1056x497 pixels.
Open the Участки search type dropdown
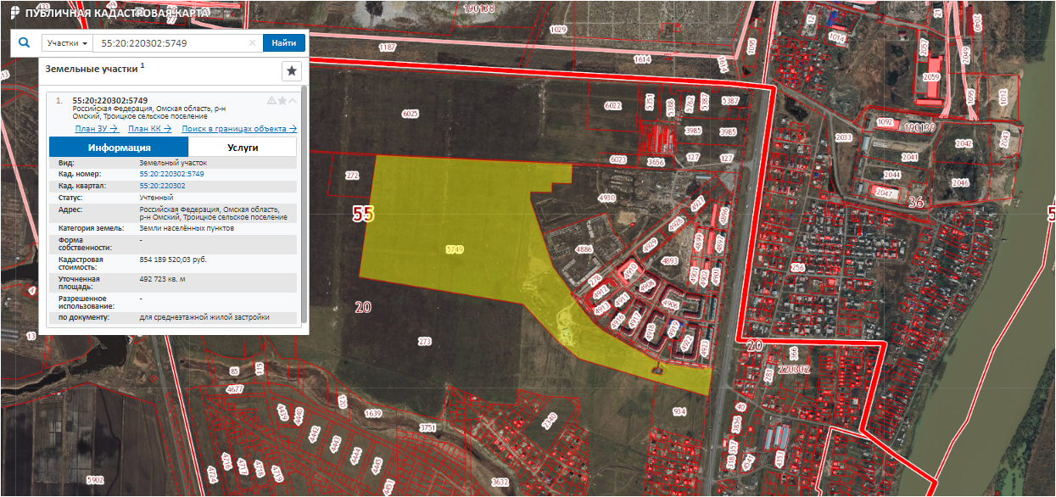click(x=68, y=43)
